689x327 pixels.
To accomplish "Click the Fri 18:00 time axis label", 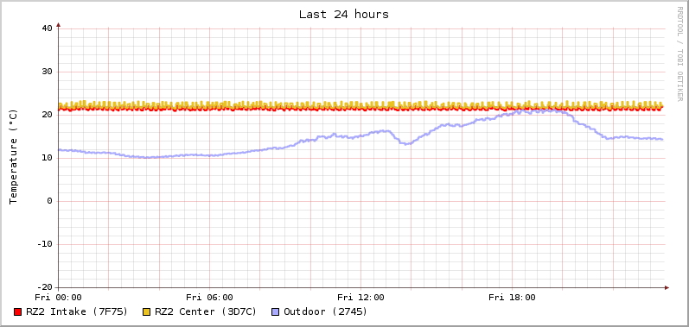I will [x=513, y=298].
